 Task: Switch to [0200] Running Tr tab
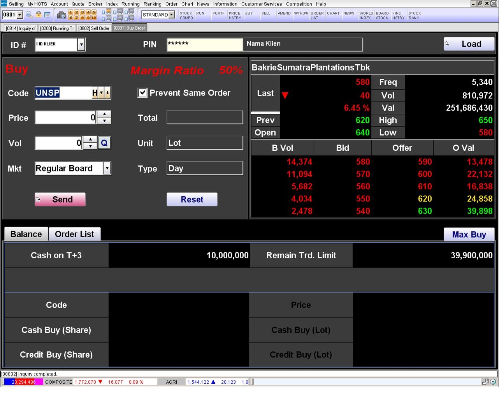[x=57, y=28]
